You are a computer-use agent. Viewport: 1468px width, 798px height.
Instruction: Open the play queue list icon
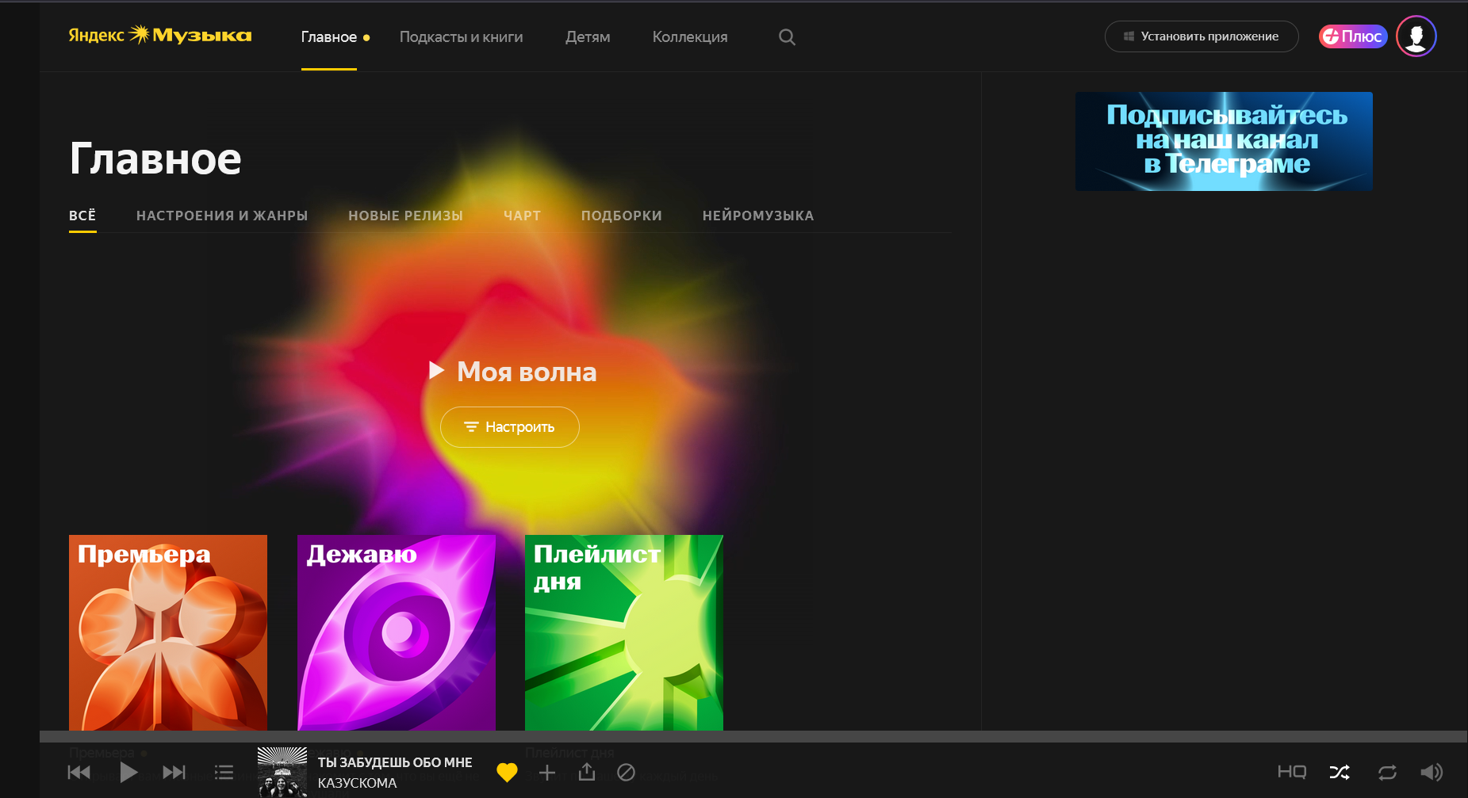(x=224, y=772)
